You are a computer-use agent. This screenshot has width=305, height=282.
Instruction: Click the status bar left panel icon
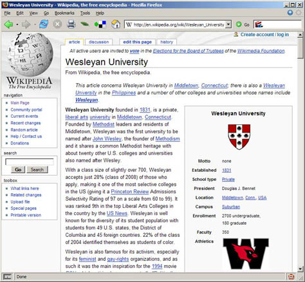coord(7,277)
